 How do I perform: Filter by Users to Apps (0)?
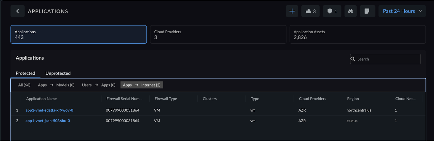point(98,85)
